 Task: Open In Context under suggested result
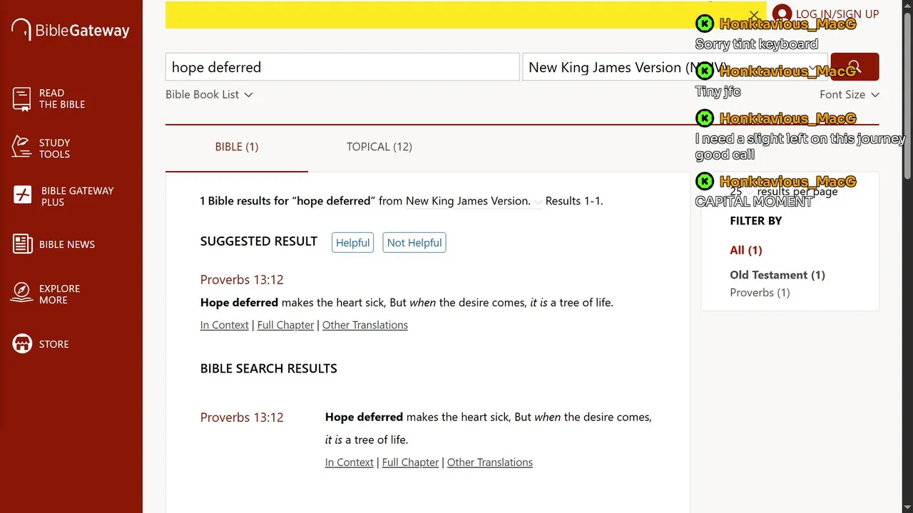(225, 325)
